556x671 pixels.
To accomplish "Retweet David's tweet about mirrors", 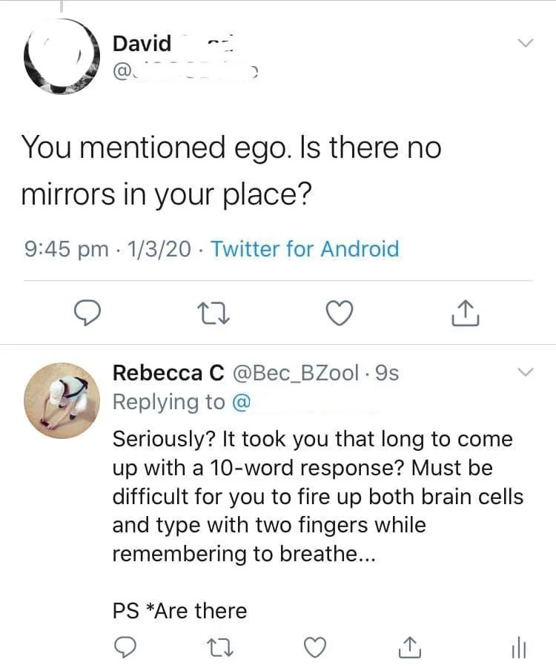I will [x=214, y=313].
